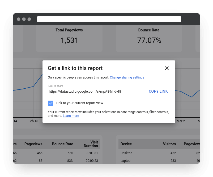The image size is (213, 177).
Task: Click the Device column header
Action: tap(126, 144)
